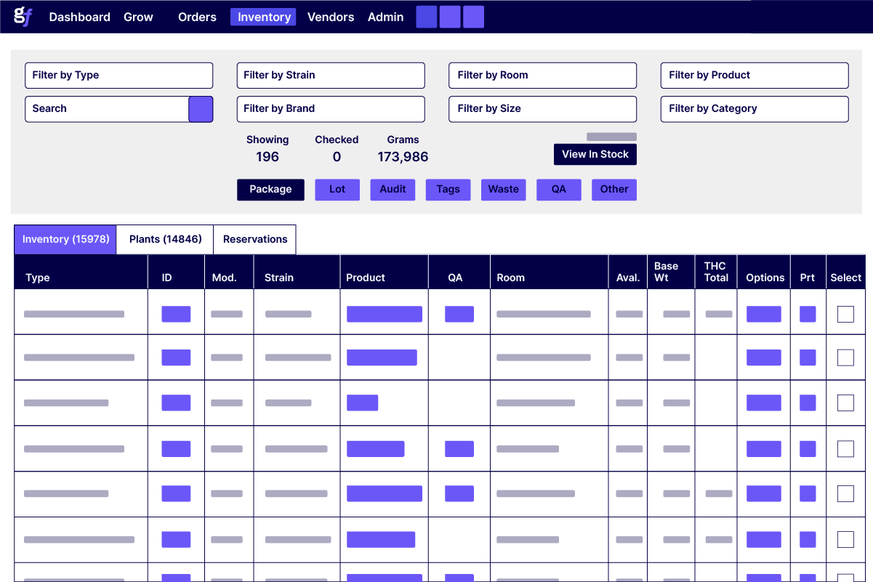Click the first square icon right of Admin

pos(427,16)
